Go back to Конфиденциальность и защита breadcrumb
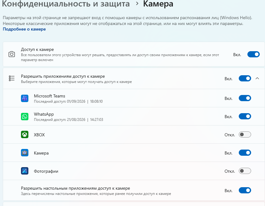This screenshot has width=265, height=206. (66, 4)
